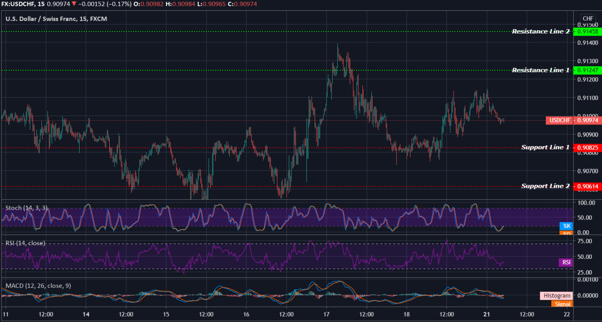Click the CHF currency button
This screenshot has width=602, height=322.
pos(588,19)
